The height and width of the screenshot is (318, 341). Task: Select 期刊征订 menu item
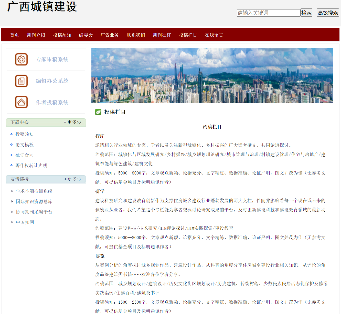click(162, 35)
